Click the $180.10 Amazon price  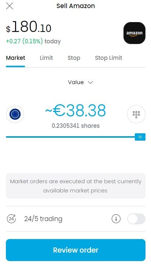pyautogui.click(x=29, y=27)
